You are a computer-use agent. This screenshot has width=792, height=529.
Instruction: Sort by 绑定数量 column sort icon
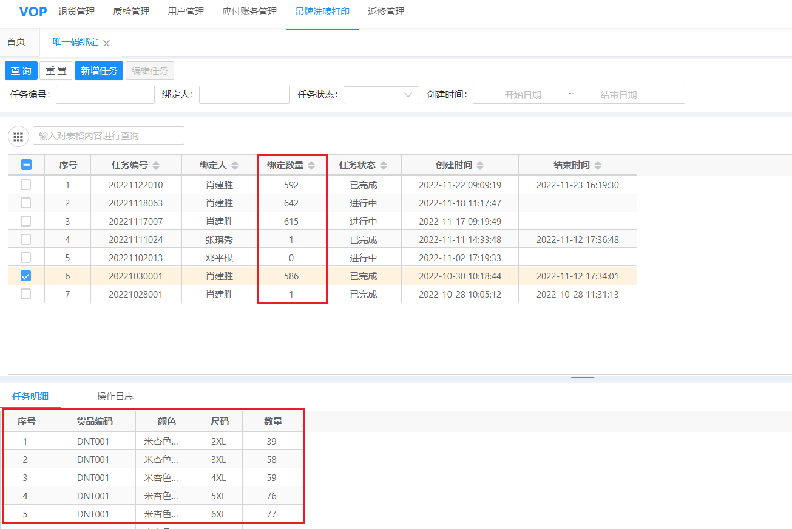[312, 165]
